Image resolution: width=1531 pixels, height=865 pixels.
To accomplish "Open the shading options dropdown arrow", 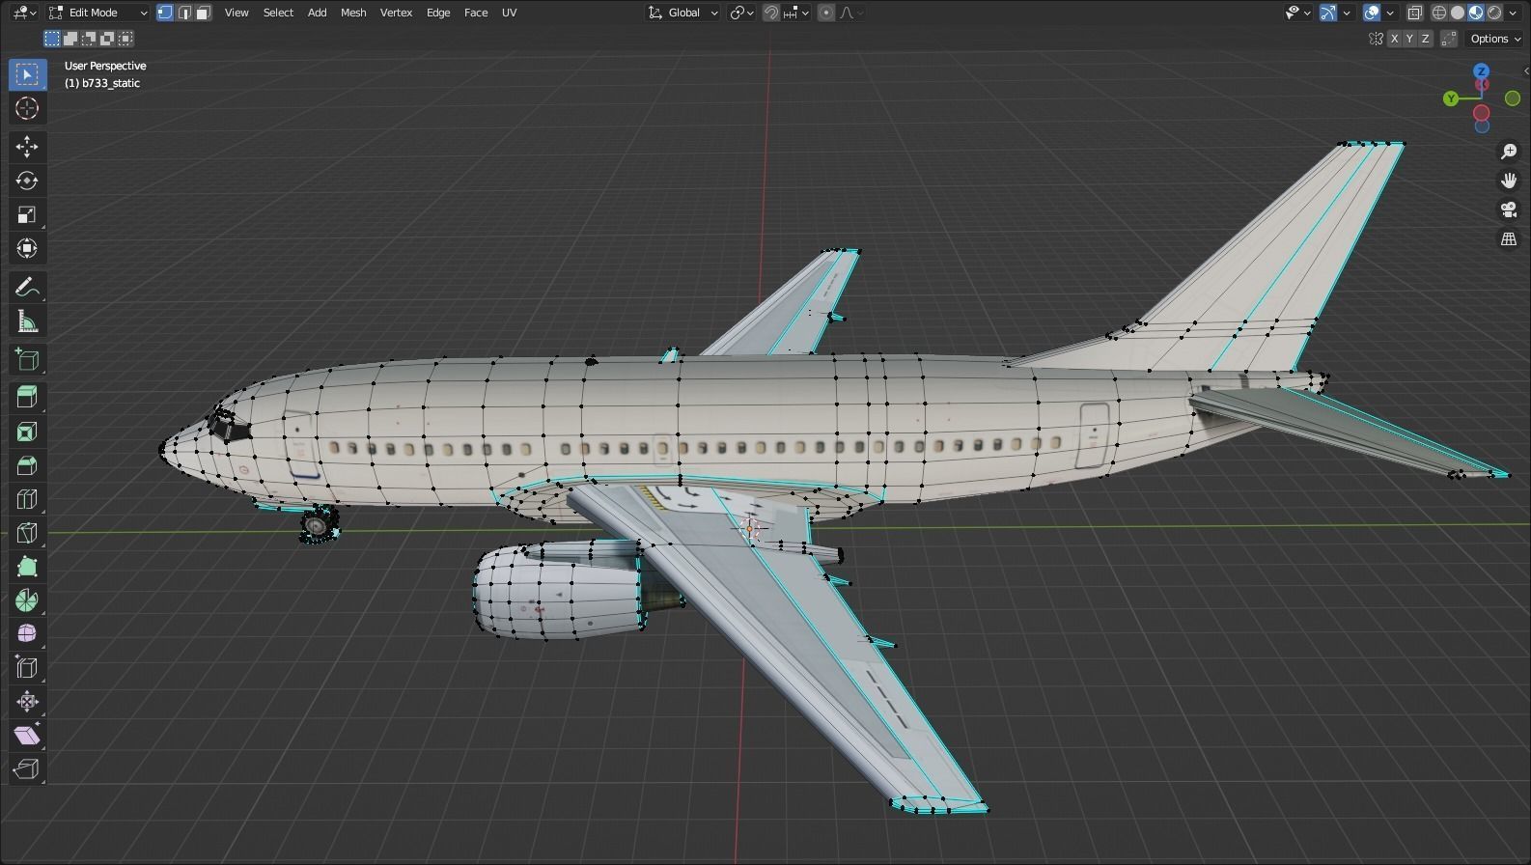I will 1513,13.
